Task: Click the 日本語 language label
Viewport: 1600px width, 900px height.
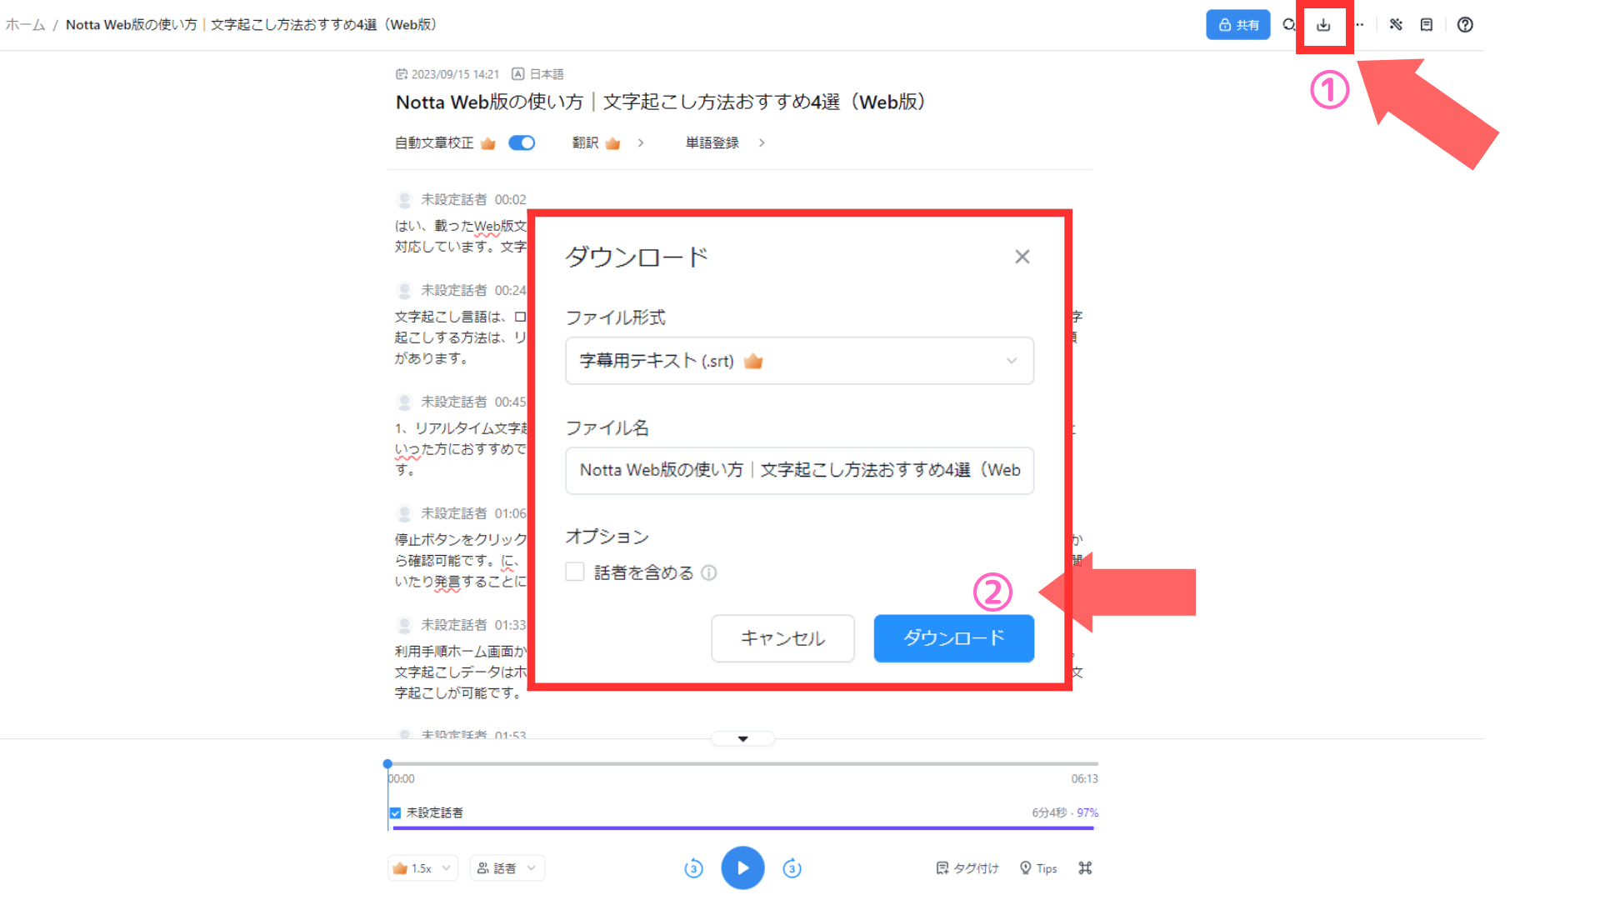Action: 547,74
